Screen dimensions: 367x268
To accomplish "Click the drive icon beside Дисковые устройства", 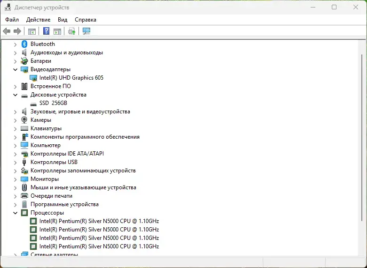I will point(24,95).
